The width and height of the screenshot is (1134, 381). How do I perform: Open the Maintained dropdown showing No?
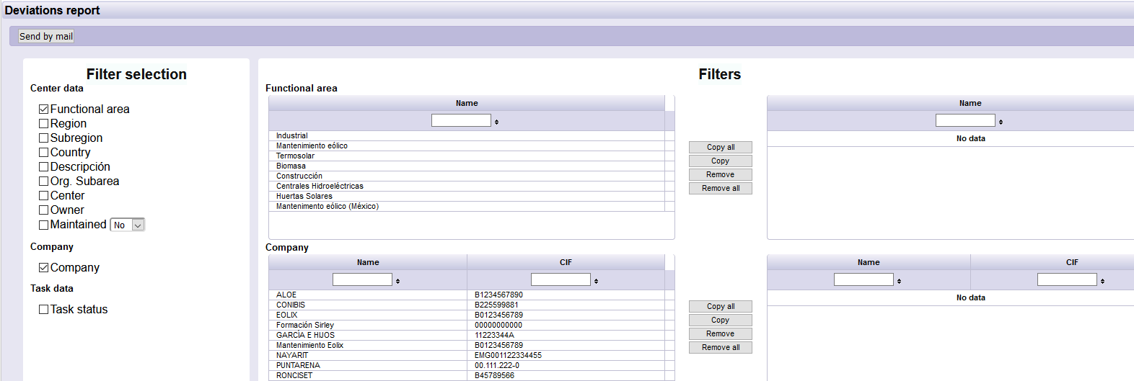point(128,225)
